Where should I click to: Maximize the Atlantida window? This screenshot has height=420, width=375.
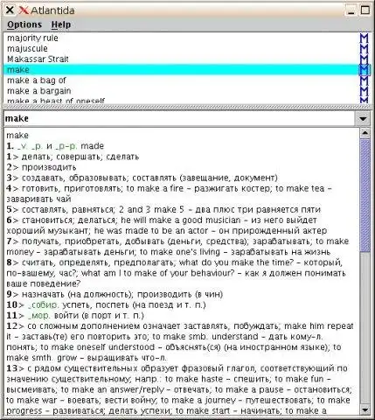pyautogui.click(x=365, y=10)
